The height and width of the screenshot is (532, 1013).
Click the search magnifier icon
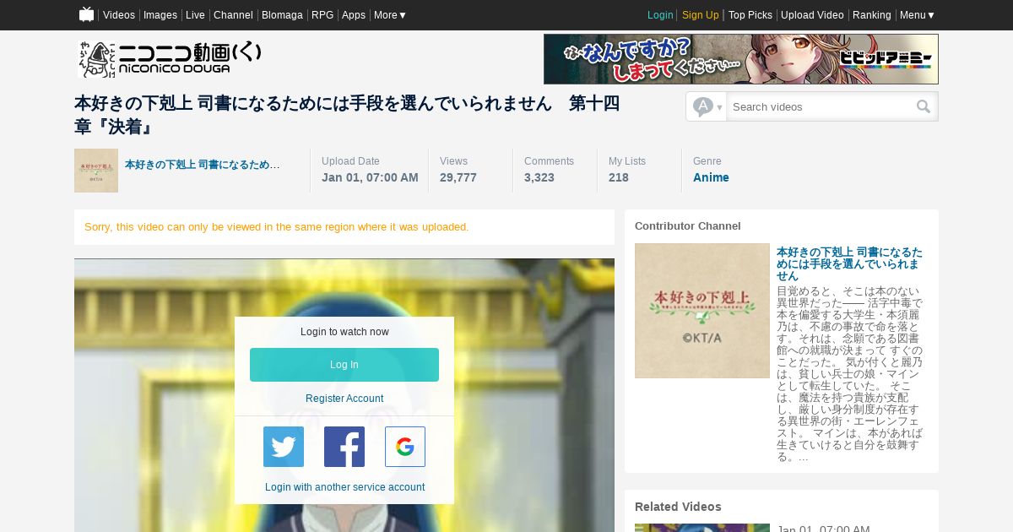(x=924, y=106)
